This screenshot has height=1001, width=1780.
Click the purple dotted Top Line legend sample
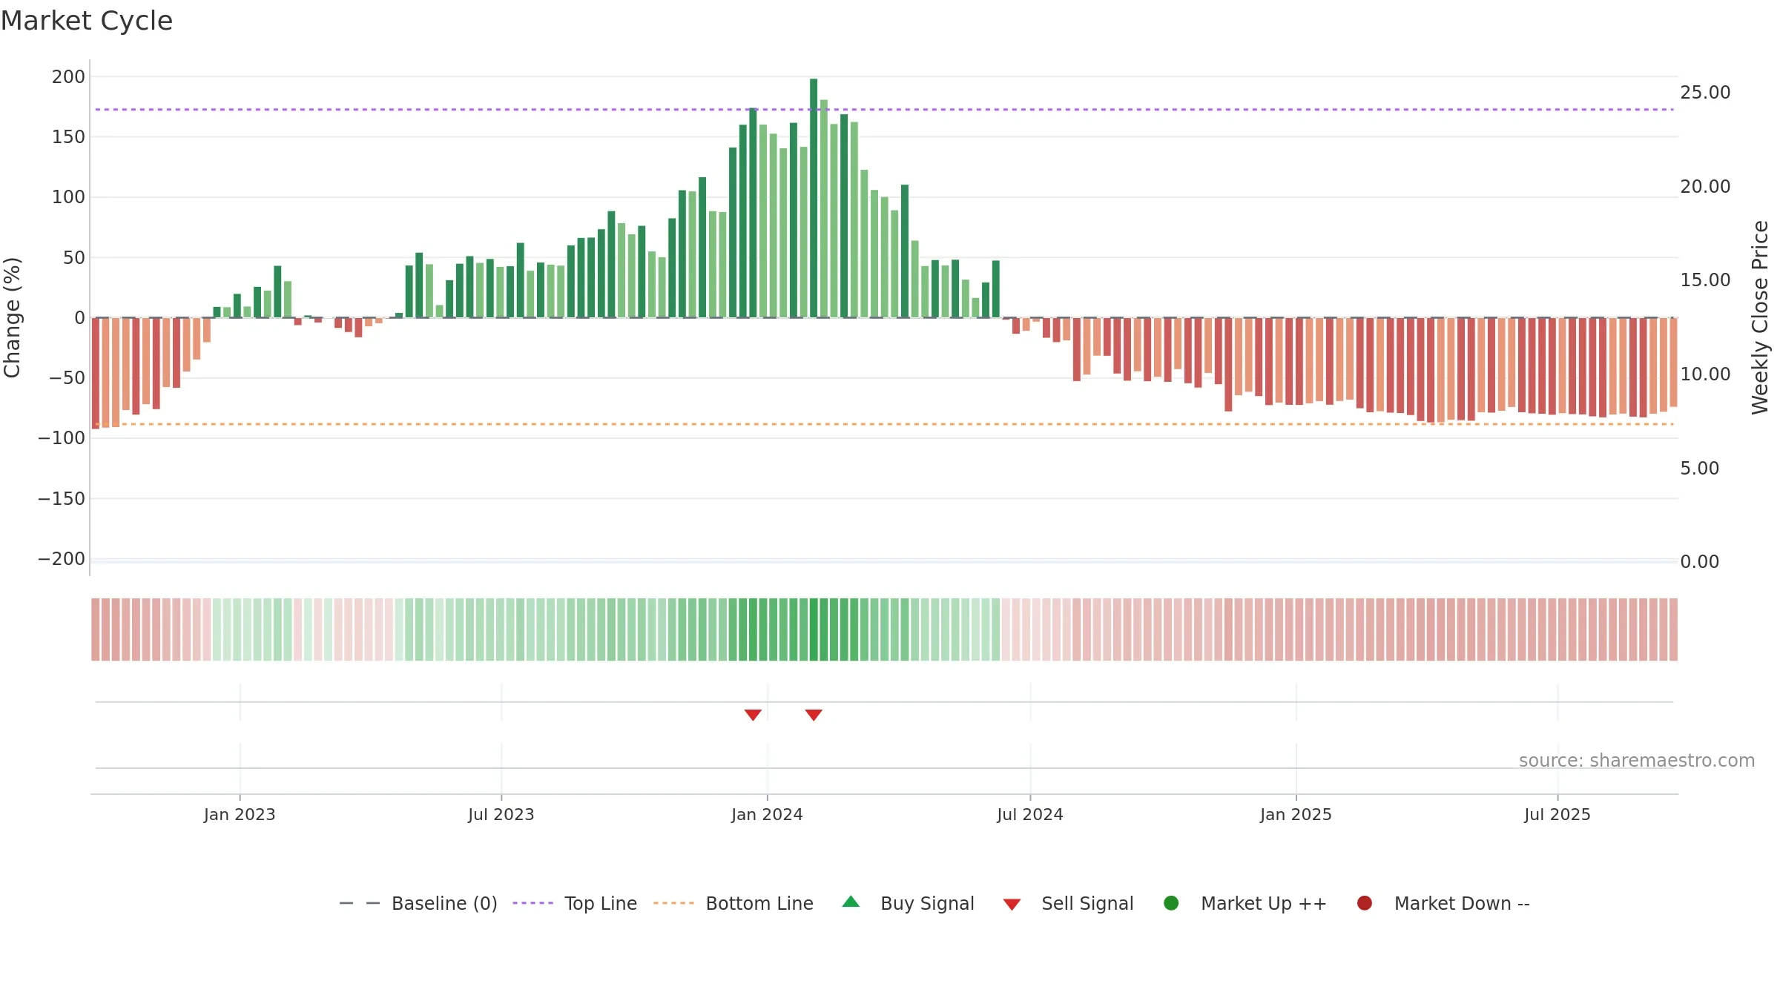point(533,903)
